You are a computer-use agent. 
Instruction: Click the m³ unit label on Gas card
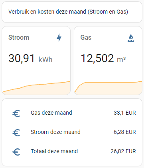click(x=121, y=60)
